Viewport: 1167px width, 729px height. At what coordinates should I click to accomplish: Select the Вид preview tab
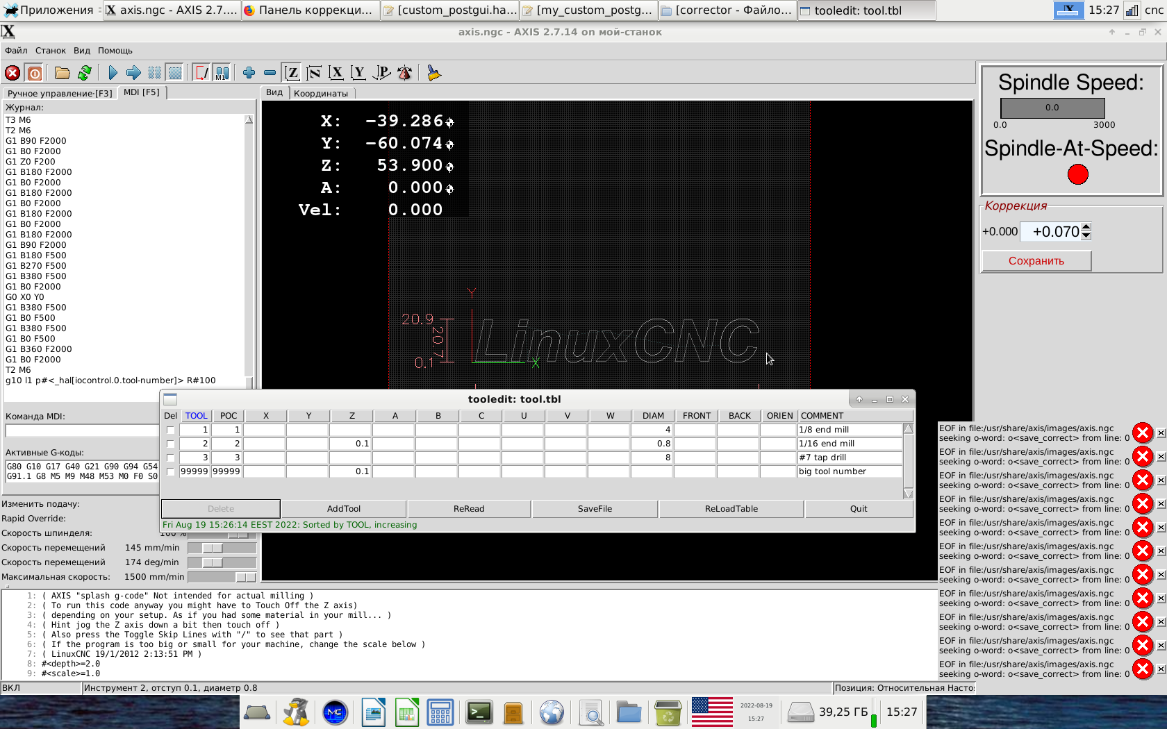point(274,92)
